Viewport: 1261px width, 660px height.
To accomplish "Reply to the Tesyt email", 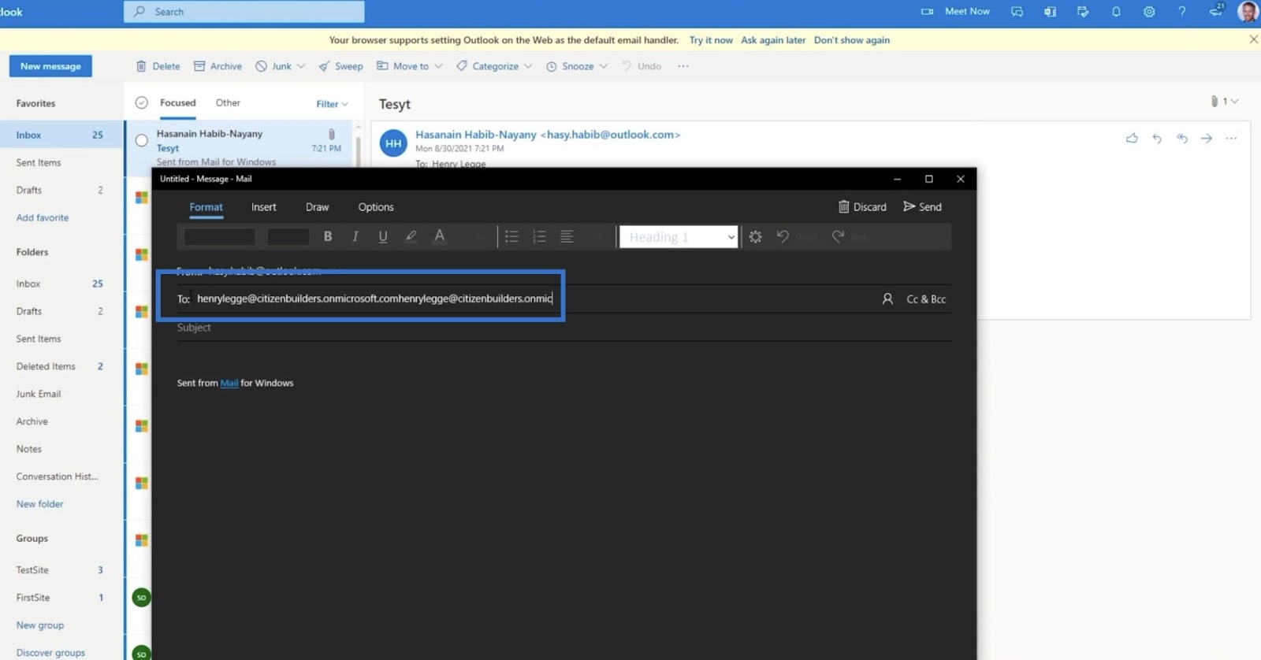I will point(1157,138).
